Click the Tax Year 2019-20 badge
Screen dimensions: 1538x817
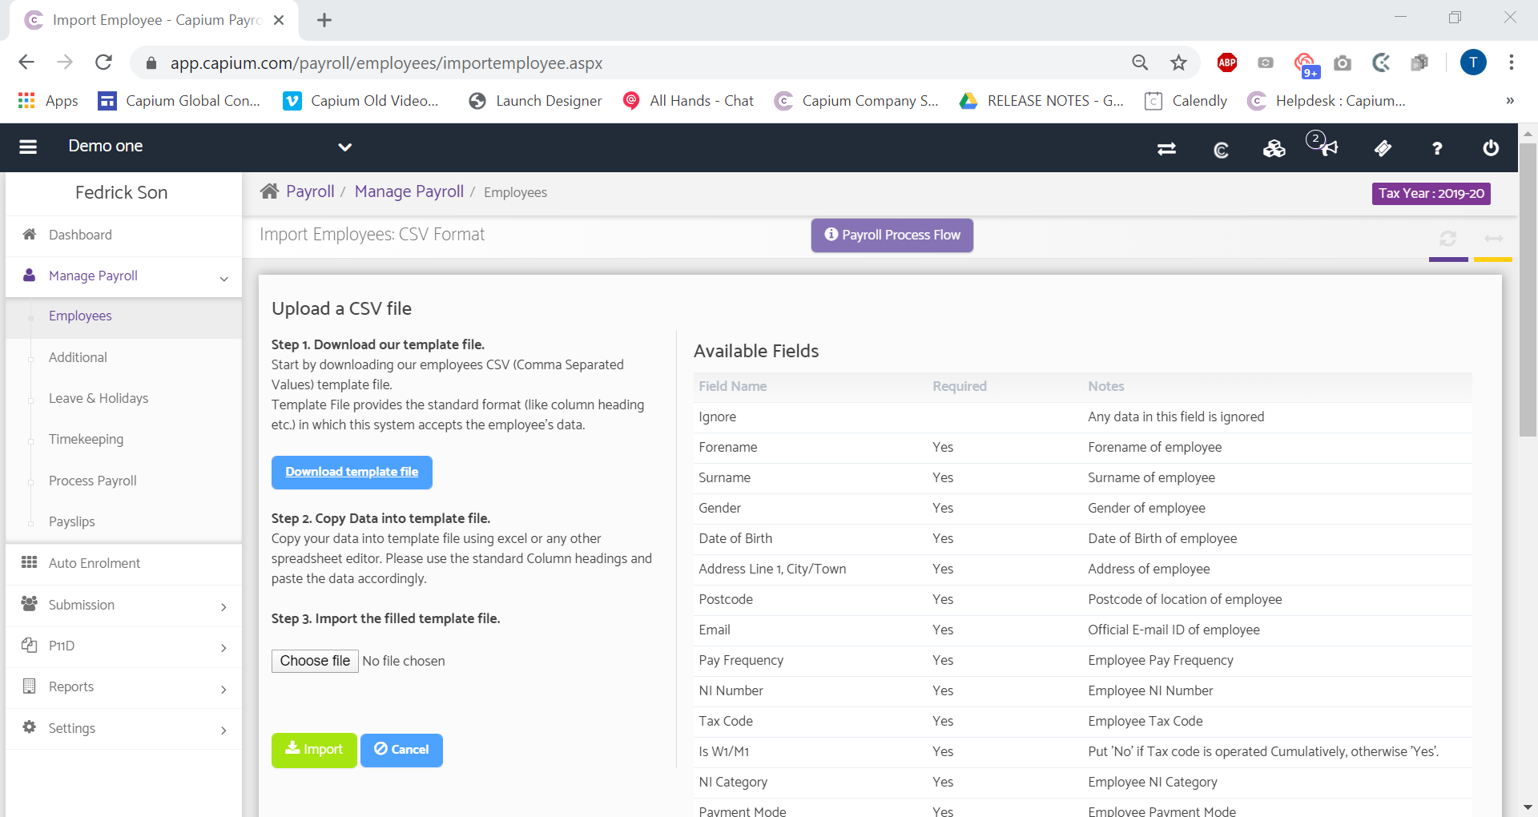click(x=1431, y=193)
